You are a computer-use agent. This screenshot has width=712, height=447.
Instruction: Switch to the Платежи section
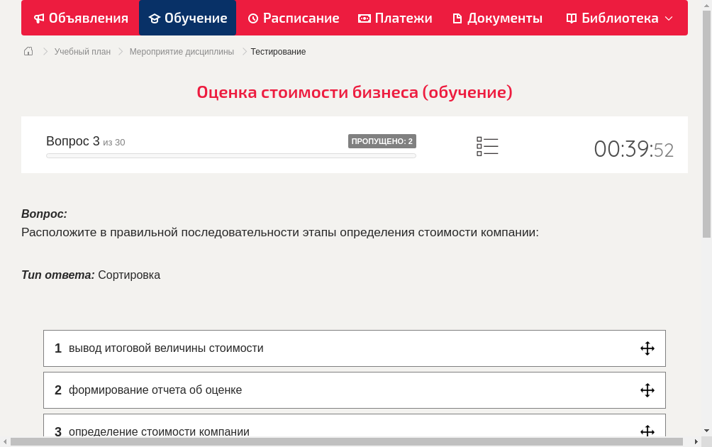coord(395,18)
